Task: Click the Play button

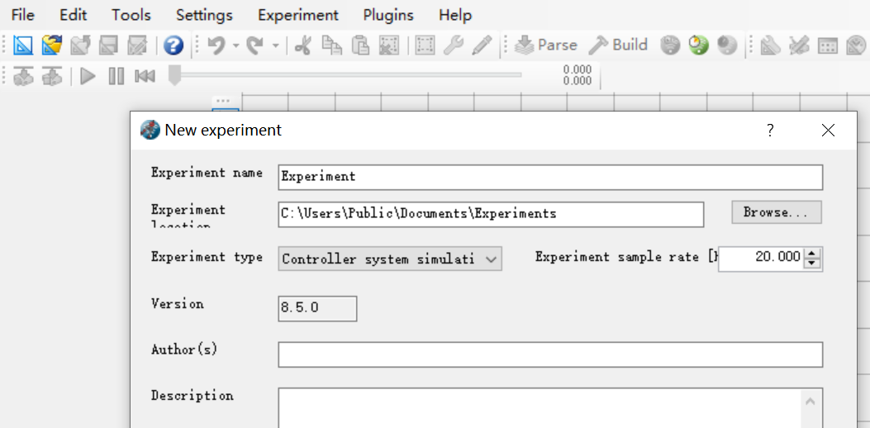Action: tap(88, 75)
